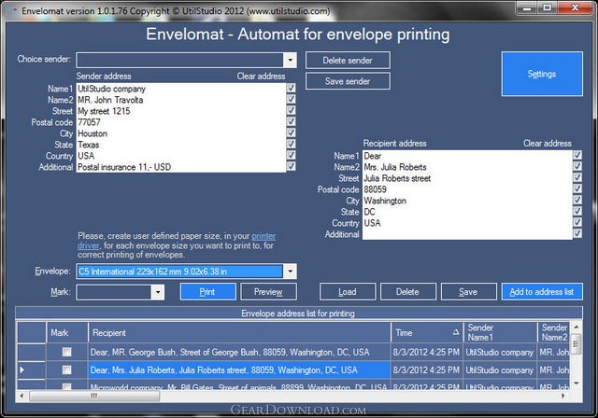
Task: Click Save button next to Add to address list
Action: coord(468,292)
